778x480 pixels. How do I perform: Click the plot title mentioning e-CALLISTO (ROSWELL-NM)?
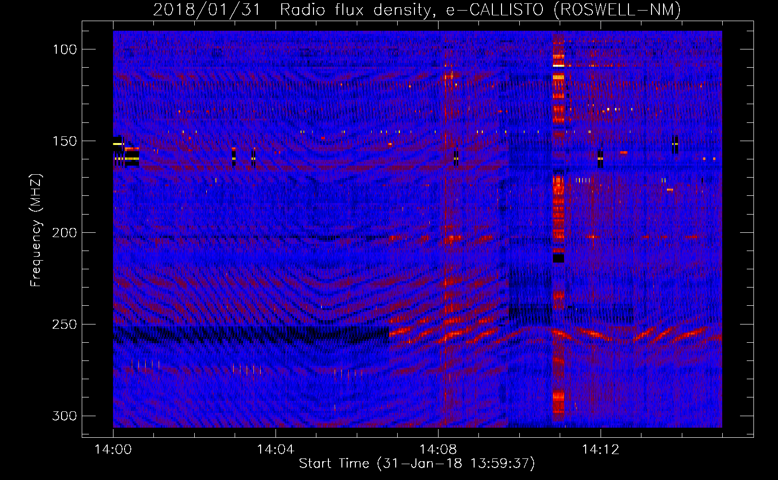417,10
